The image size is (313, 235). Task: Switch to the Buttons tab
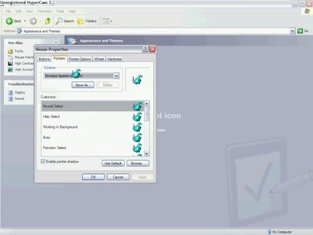pyautogui.click(x=44, y=59)
